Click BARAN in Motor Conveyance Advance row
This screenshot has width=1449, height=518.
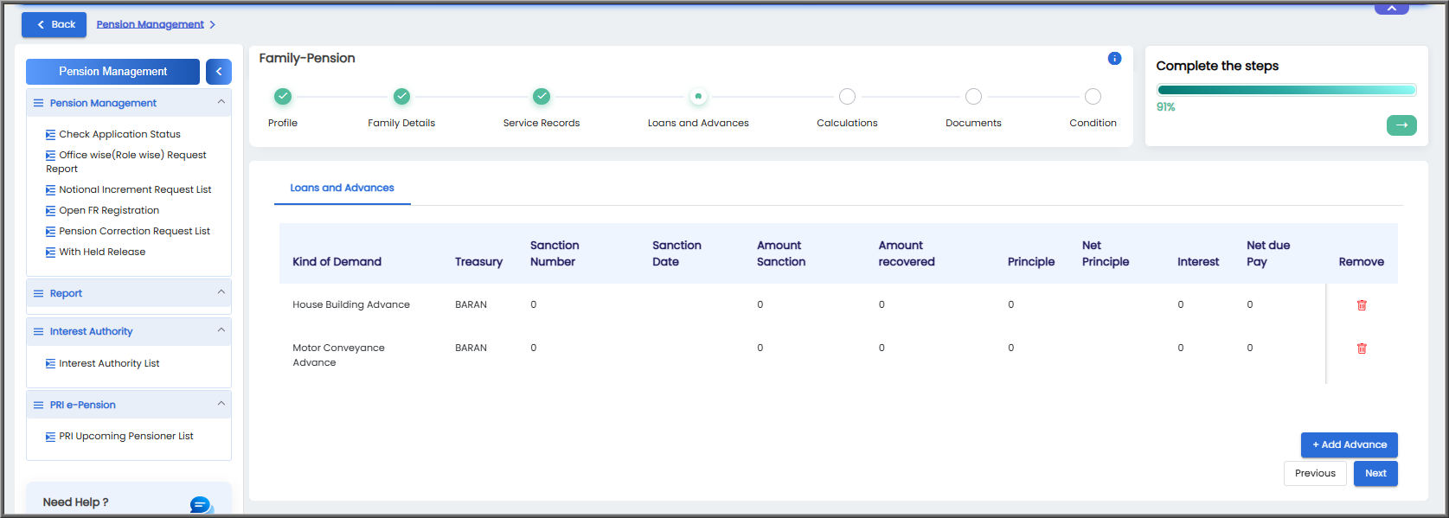point(471,348)
